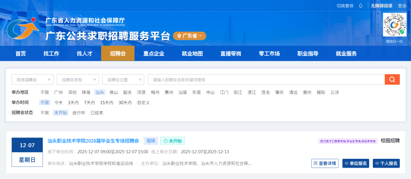
Task: Filter status by 进行中
Action: 79,113
